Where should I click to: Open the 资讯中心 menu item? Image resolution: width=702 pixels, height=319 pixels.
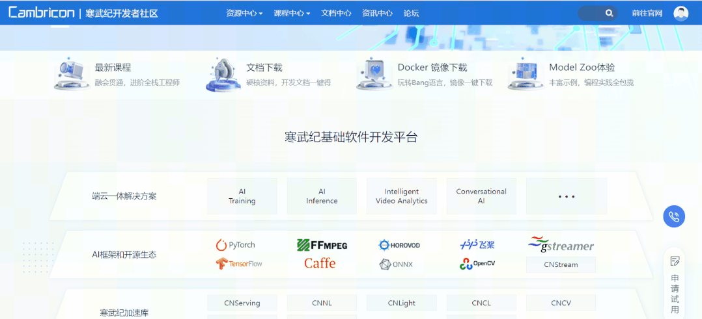click(378, 13)
